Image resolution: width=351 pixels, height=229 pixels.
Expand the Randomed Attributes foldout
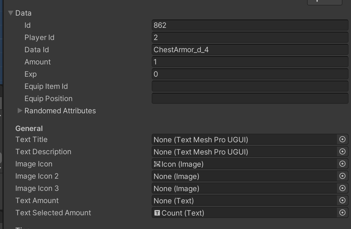coord(20,111)
